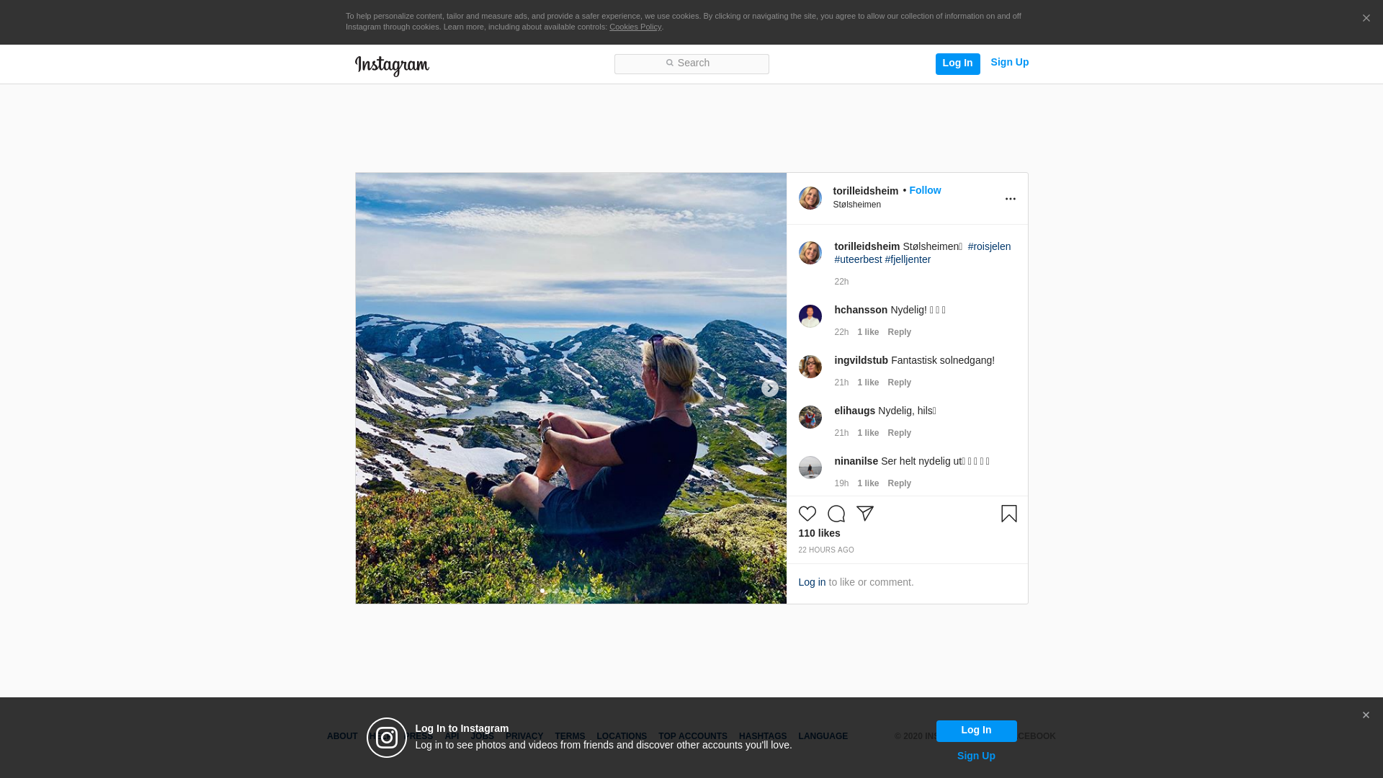Screen dimensions: 1383x778
Task: Dismiss the cookie notice banner
Action: click(x=1366, y=19)
